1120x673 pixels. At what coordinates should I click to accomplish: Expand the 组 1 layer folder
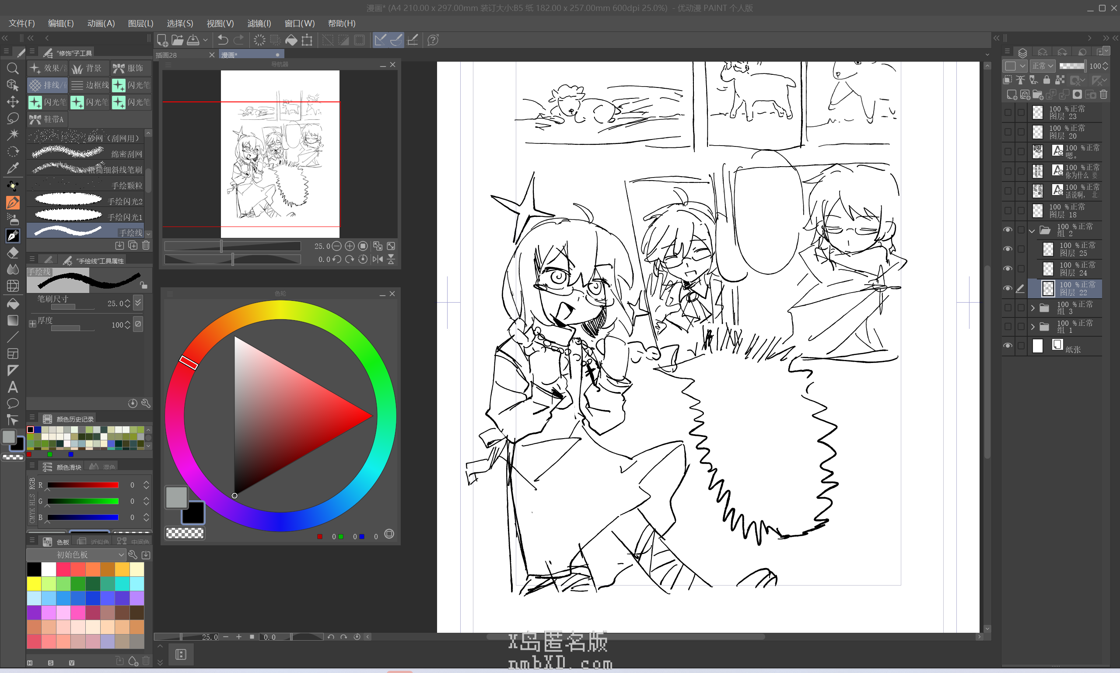1032,327
